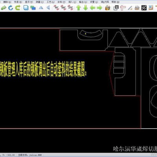Move part left with green arrow
Screen dimensions: 157x157
pyautogui.click(x=93, y=8)
